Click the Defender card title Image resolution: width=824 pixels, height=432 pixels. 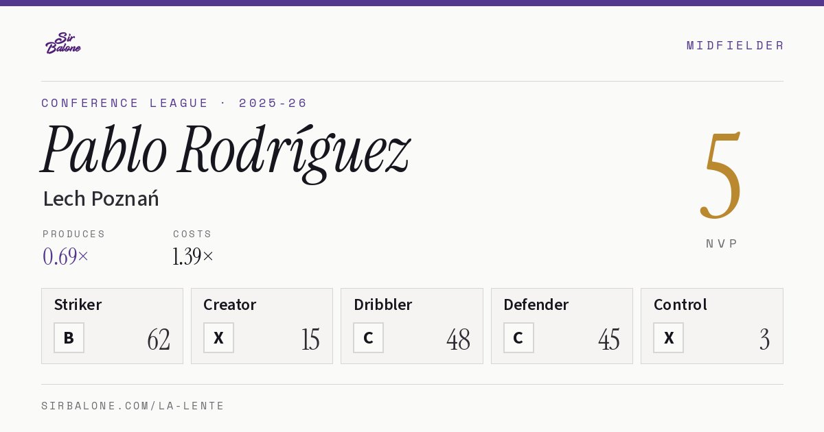click(536, 304)
